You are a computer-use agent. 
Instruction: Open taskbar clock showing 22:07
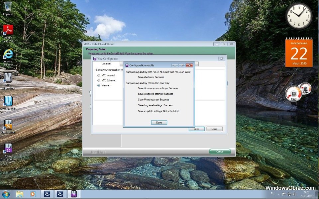[306, 194]
